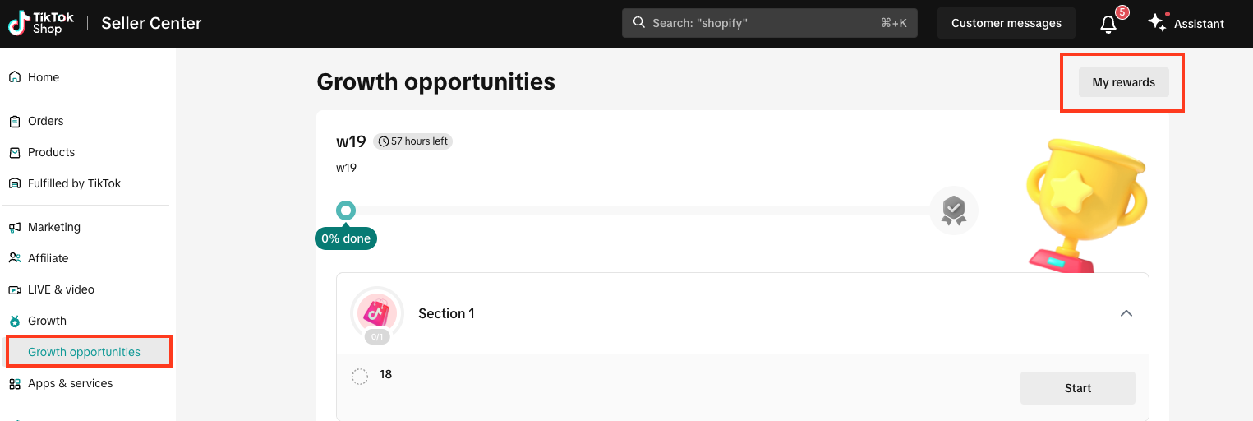Expand the Growth sidebar menu
1253x421 pixels.
click(x=47, y=321)
